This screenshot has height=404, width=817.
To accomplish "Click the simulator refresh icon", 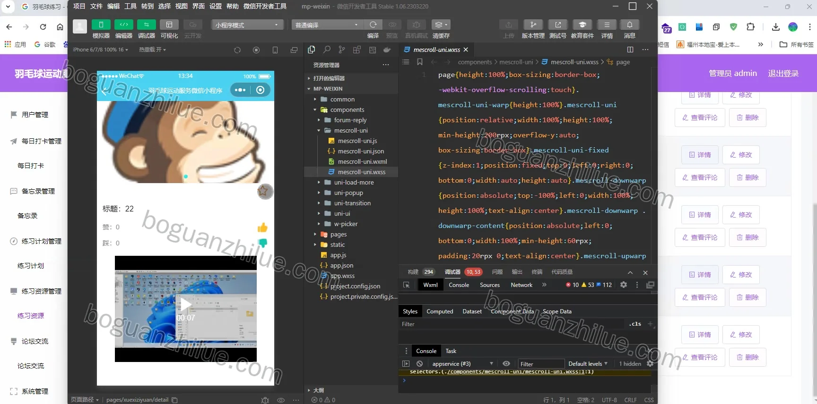I will point(237,50).
